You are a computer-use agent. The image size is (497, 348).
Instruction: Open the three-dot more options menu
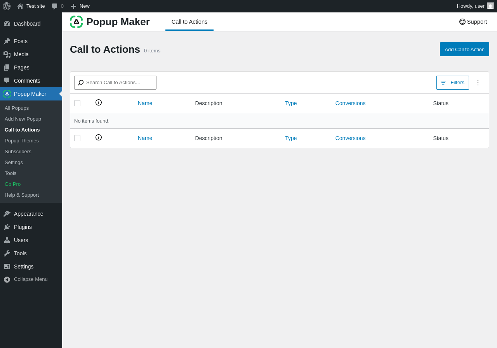[x=478, y=83]
